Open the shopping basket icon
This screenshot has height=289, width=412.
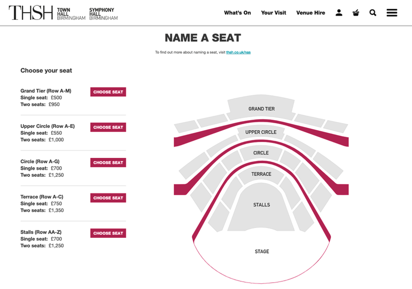tap(356, 12)
